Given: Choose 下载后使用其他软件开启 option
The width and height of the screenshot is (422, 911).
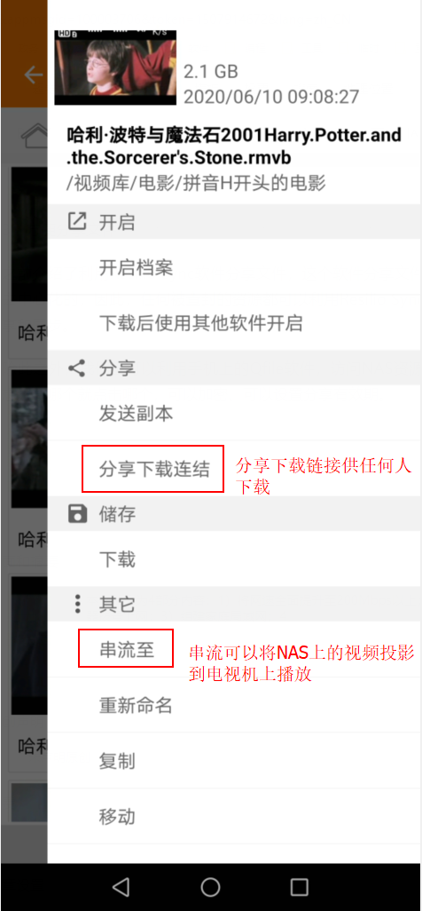Looking at the screenshot, I should (235, 322).
